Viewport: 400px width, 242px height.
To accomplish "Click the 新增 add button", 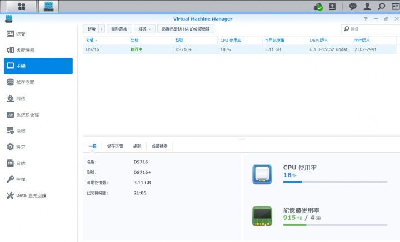I will [91, 29].
